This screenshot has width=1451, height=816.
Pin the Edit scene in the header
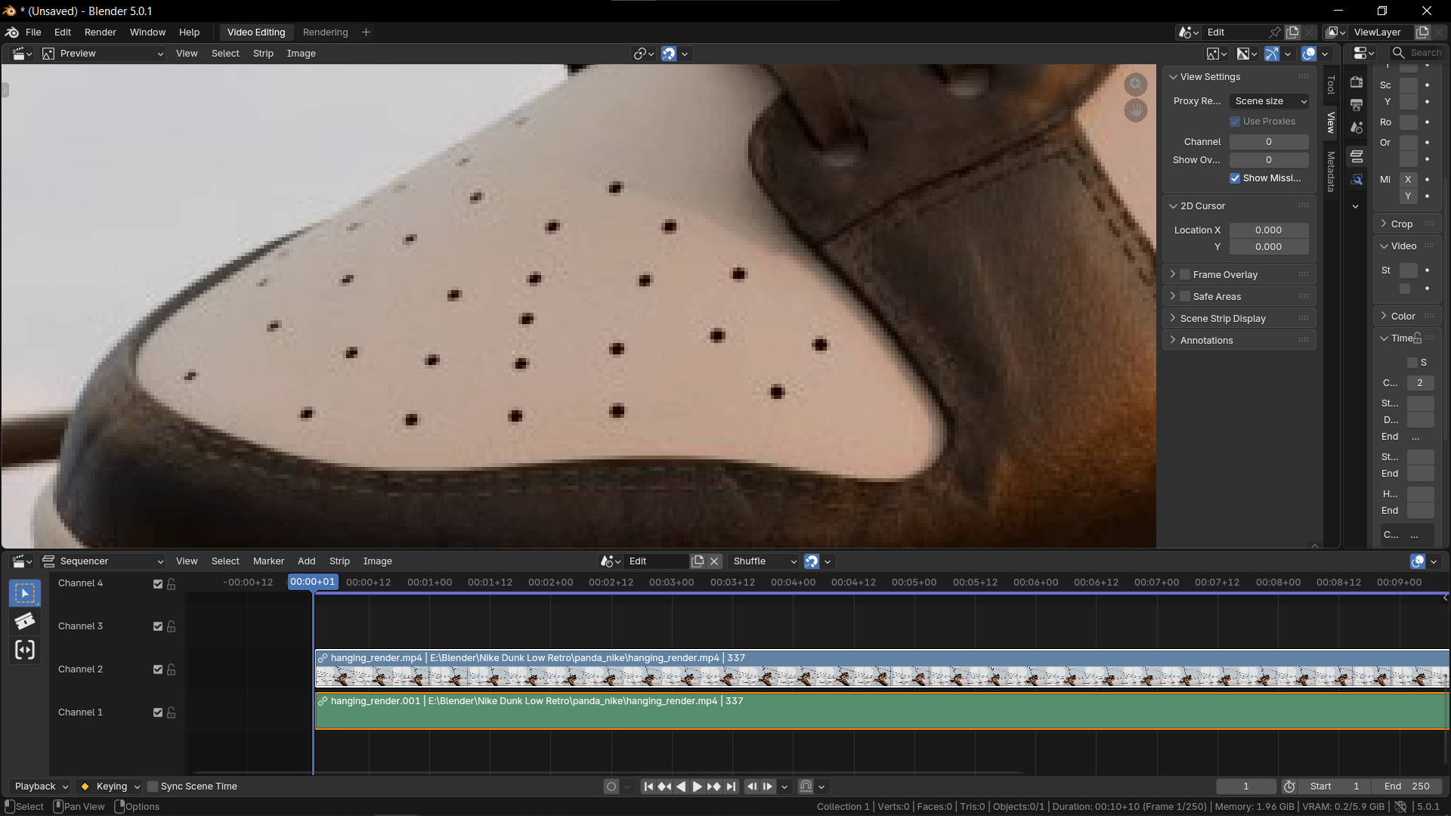(1275, 32)
